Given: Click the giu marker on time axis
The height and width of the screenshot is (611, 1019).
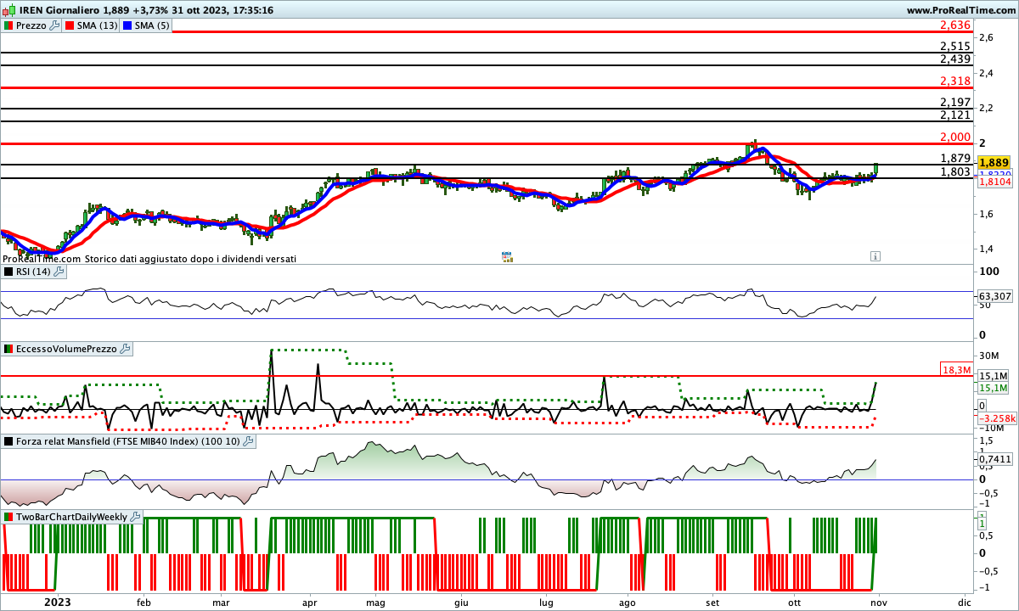Looking at the screenshot, I should [461, 602].
